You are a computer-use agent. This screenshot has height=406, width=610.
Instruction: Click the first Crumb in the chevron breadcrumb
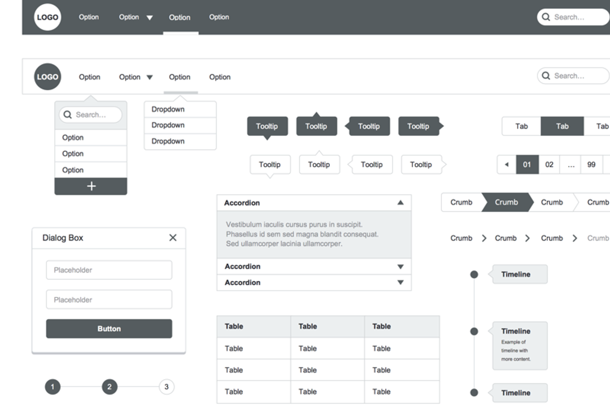(x=462, y=238)
